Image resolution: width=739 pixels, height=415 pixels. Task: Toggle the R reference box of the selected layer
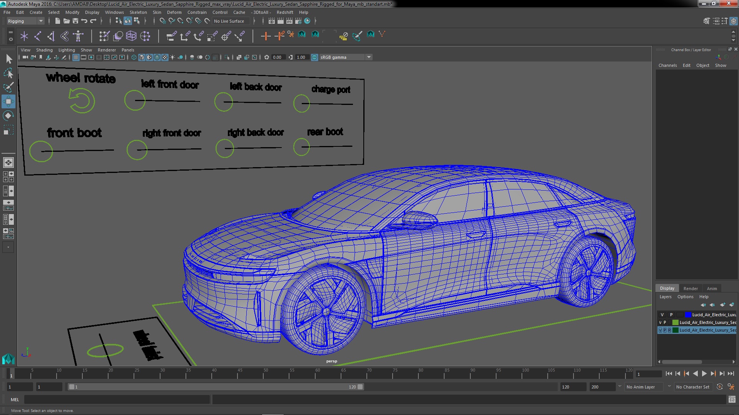coord(669,330)
